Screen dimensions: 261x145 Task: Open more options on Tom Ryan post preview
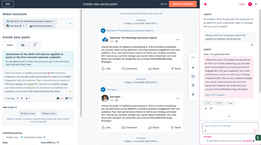[178, 98]
